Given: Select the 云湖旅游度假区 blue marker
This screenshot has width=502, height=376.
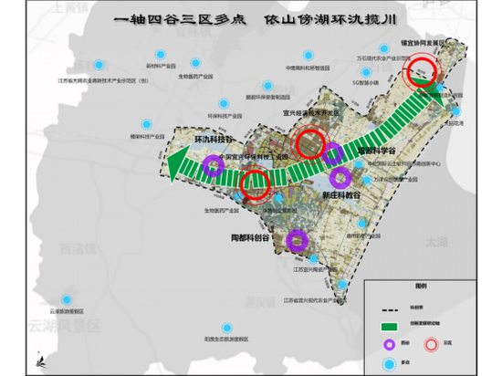Looking at the screenshot, I should [67, 300].
